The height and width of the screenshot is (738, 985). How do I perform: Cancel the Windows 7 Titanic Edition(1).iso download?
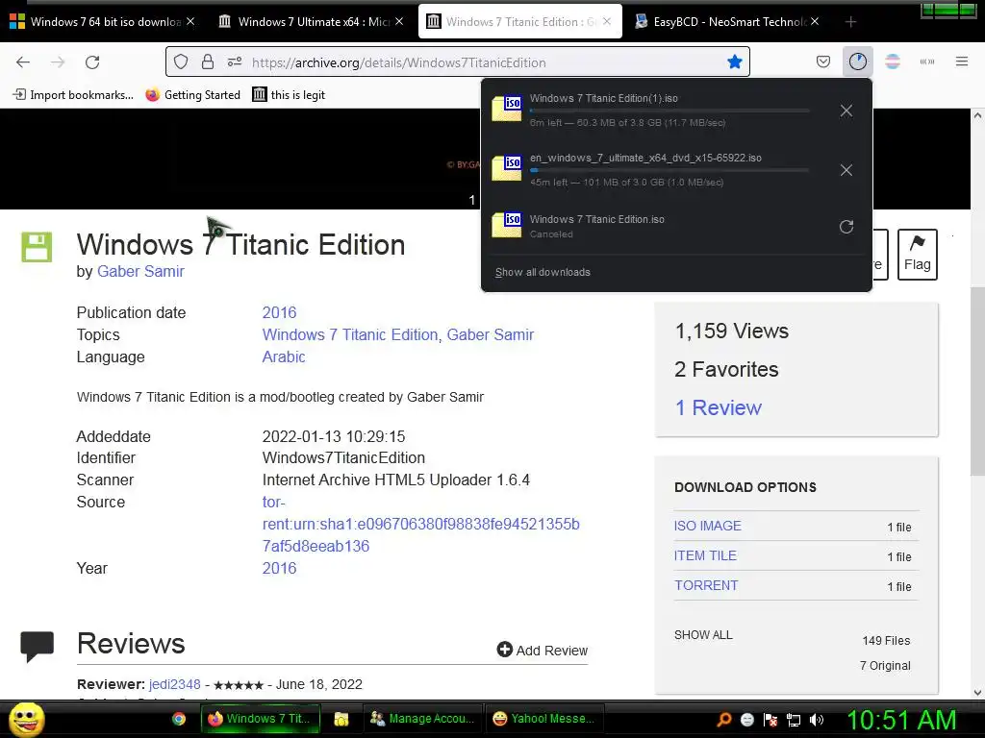tap(846, 111)
